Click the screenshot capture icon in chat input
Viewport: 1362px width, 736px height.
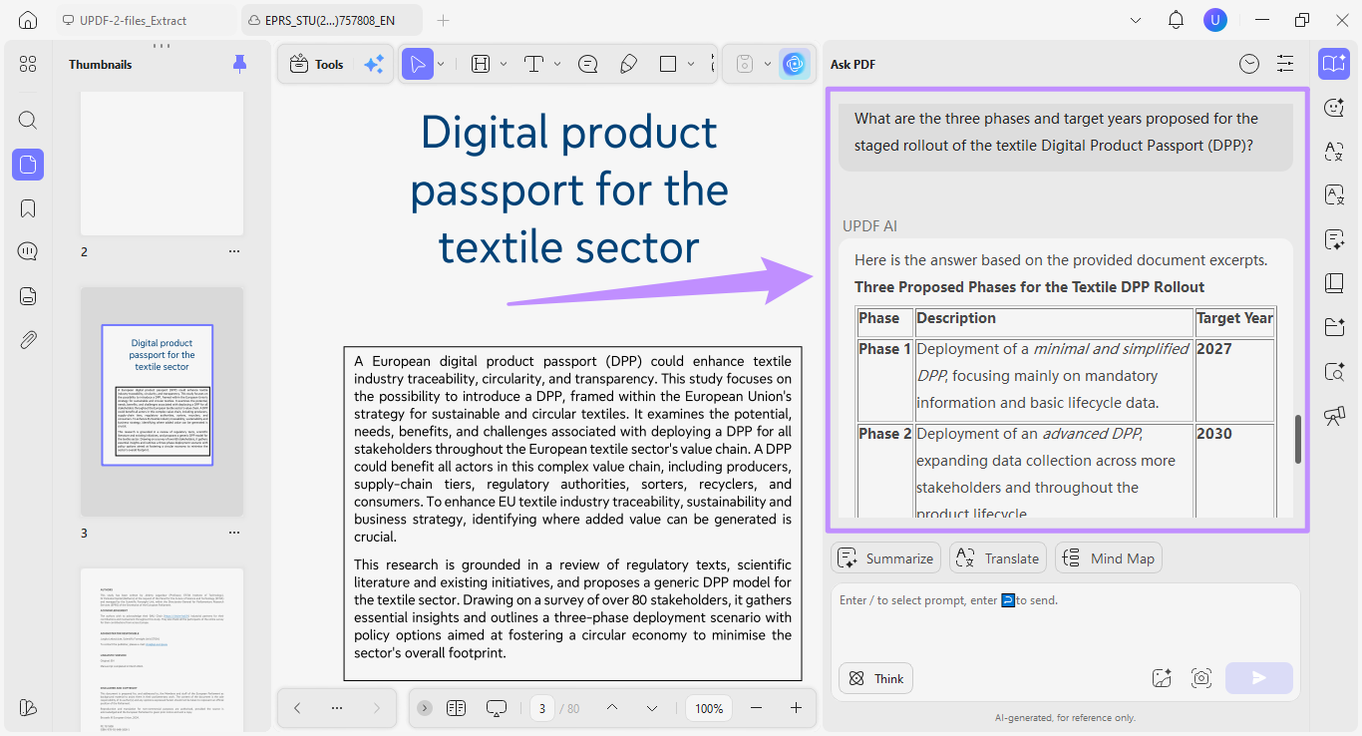[1201, 678]
